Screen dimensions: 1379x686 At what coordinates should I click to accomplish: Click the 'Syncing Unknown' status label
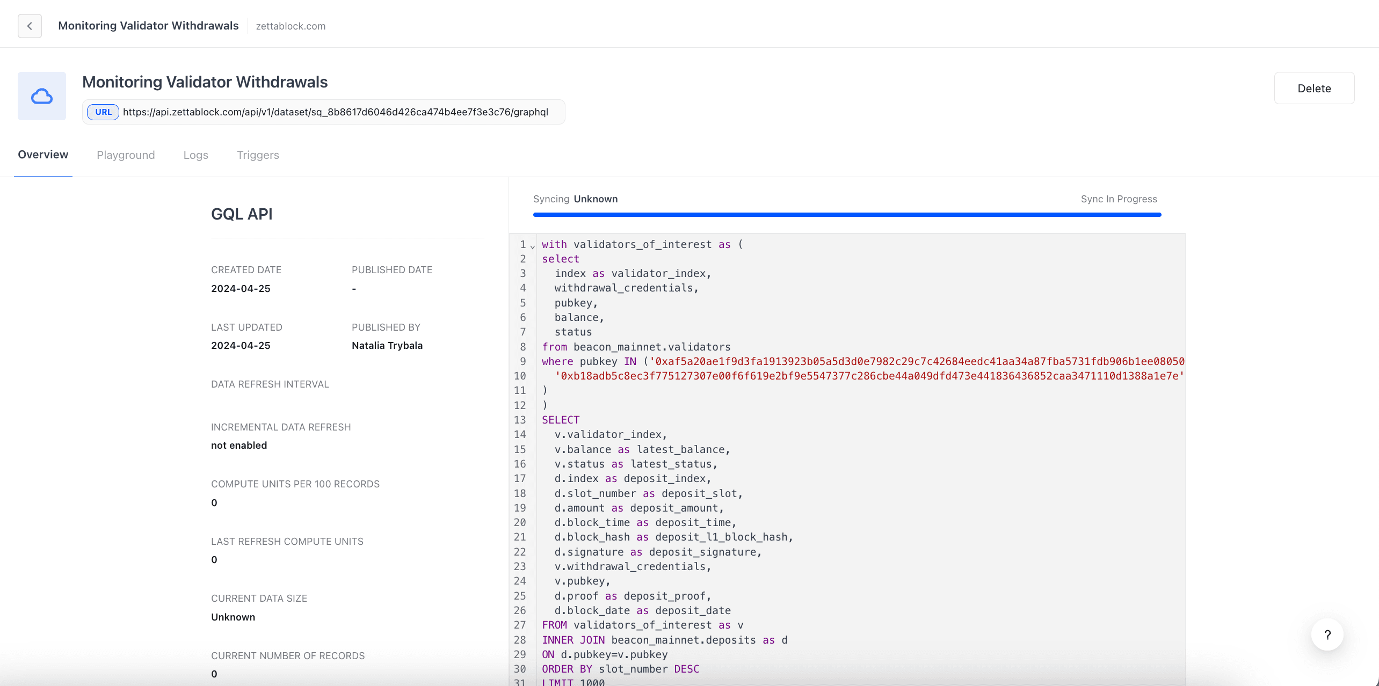coord(575,199)
